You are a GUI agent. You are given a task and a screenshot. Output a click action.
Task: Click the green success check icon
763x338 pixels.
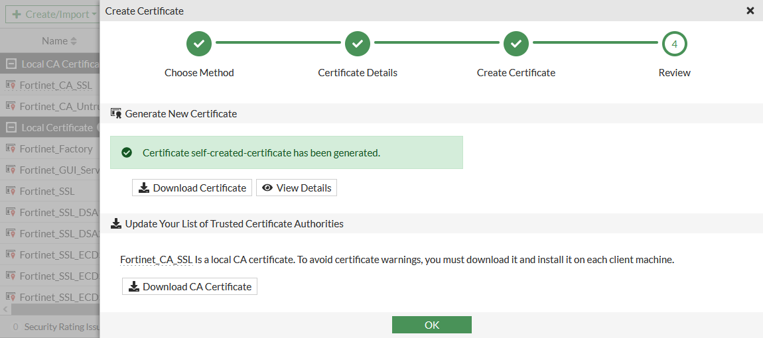tap(127, 153)
